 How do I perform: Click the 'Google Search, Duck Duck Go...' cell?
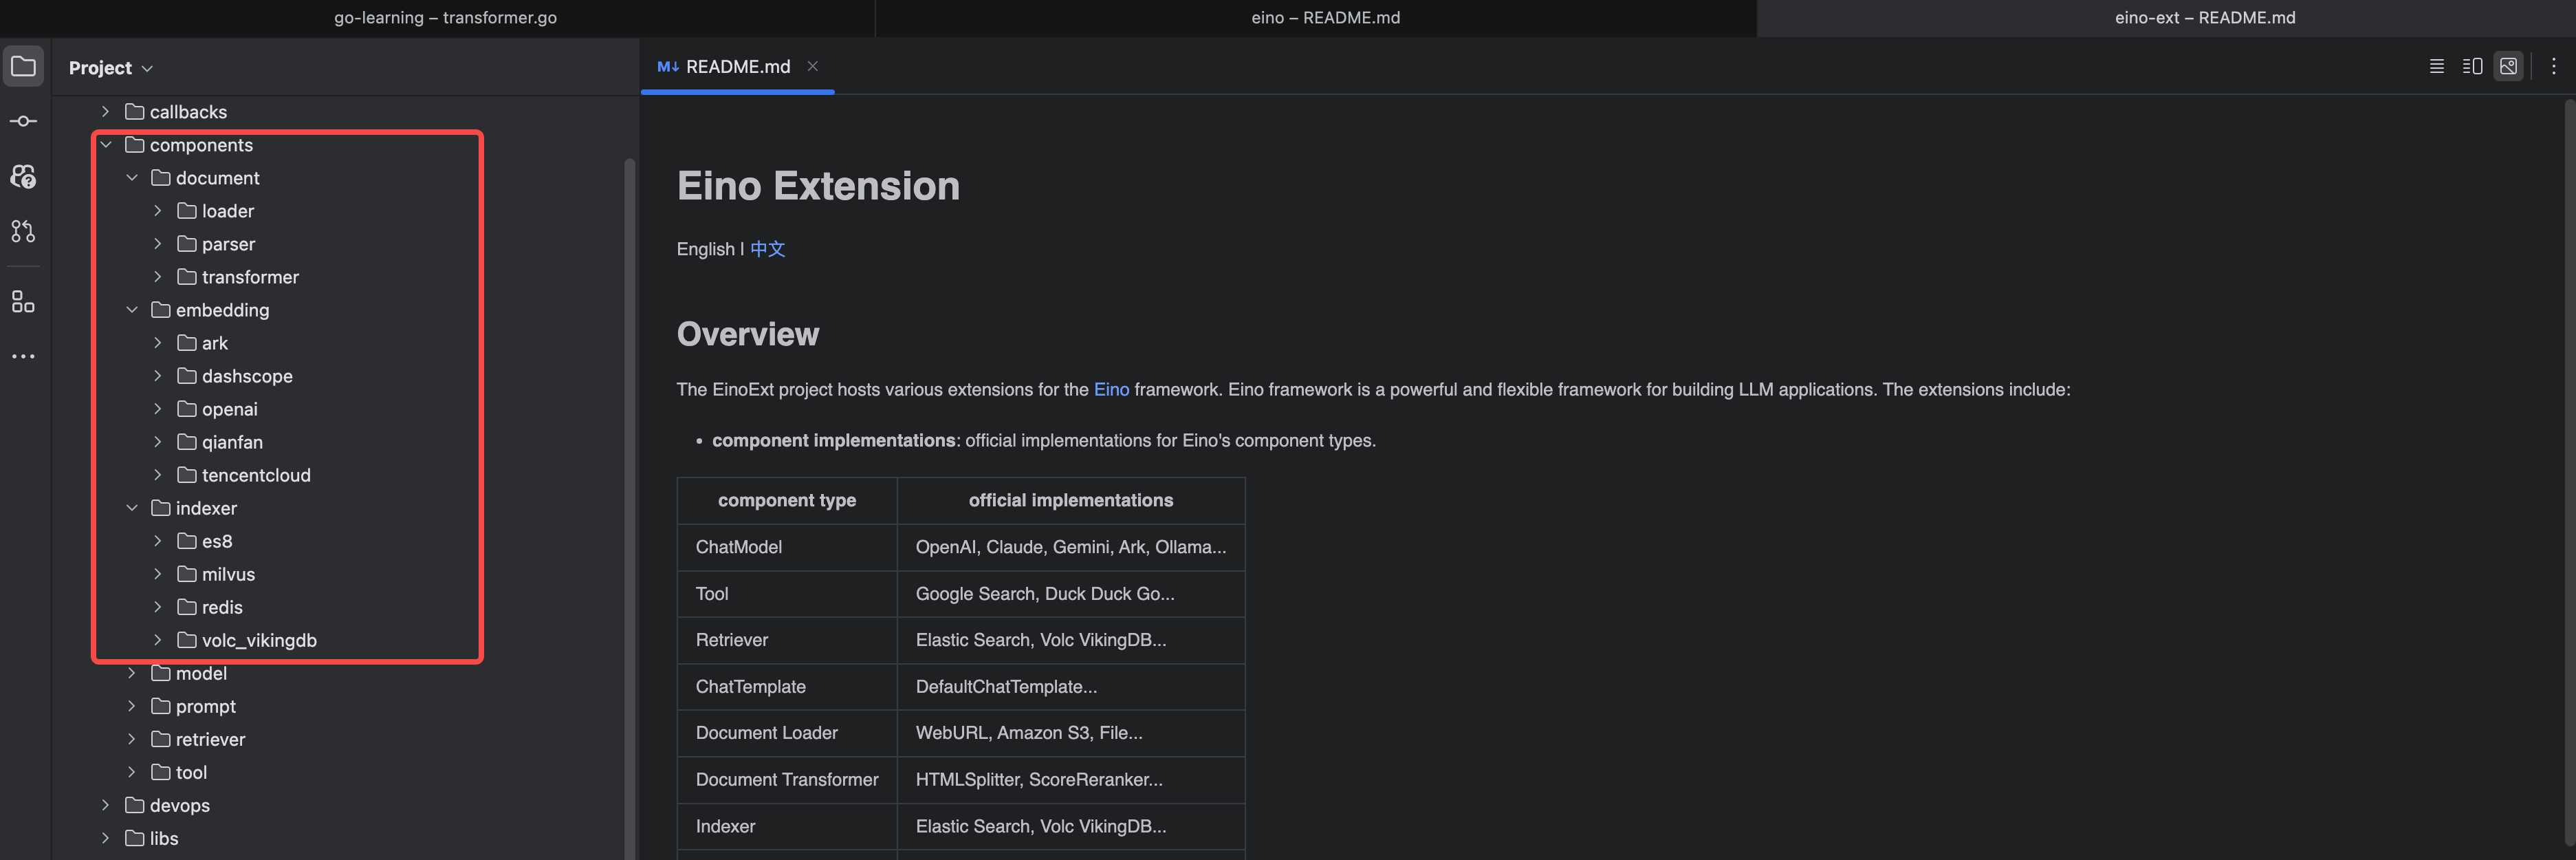(x=1071, y=594)
